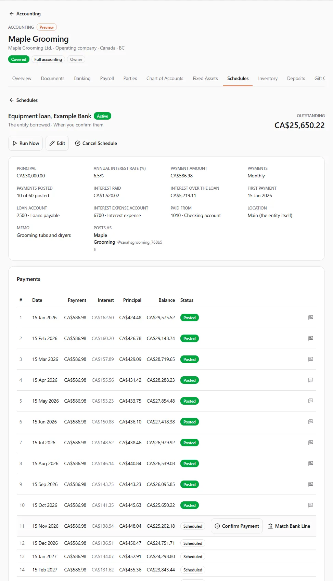
Task: Click the Full accounting badge
Action: (48, 59)
